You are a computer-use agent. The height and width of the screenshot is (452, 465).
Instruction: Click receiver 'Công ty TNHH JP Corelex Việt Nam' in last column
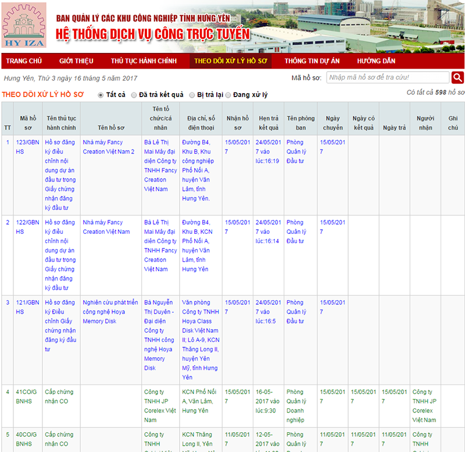pyautogui.click(x=424, y=405)
